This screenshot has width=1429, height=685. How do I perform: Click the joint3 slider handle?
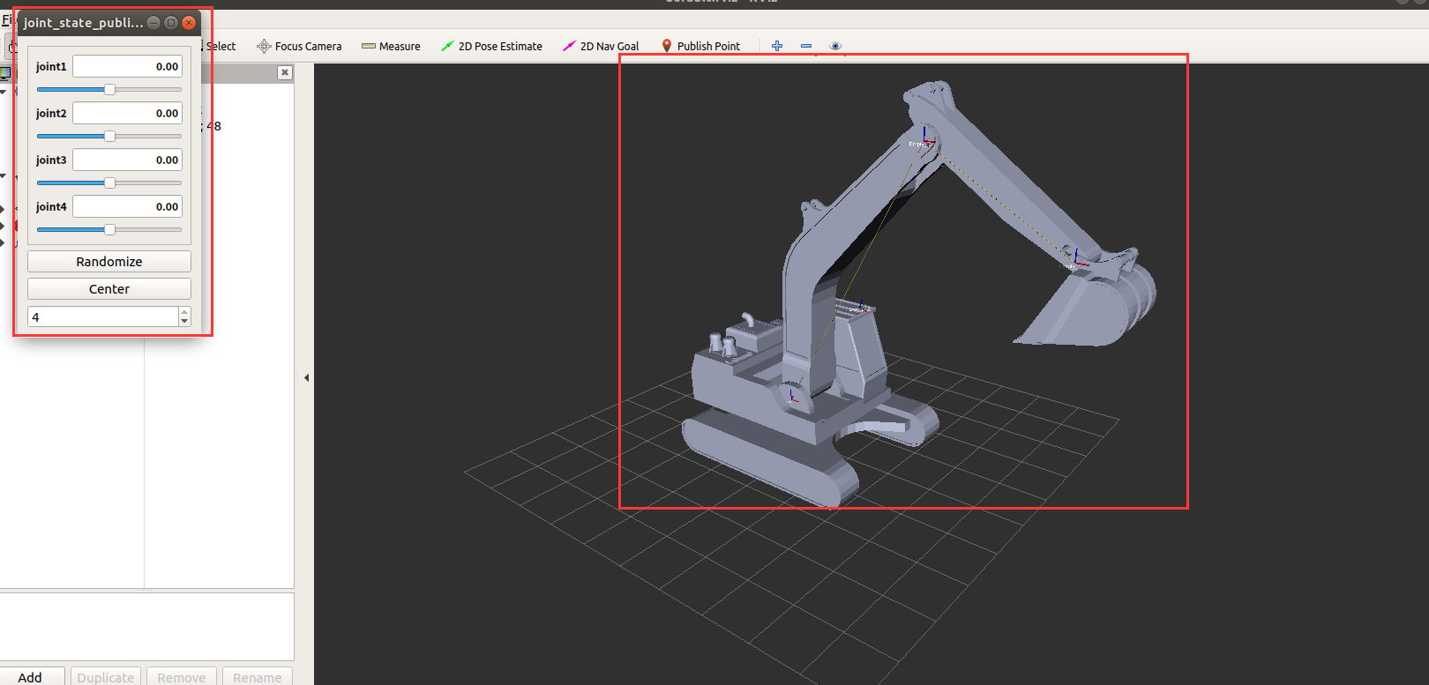tap(109, 182)
